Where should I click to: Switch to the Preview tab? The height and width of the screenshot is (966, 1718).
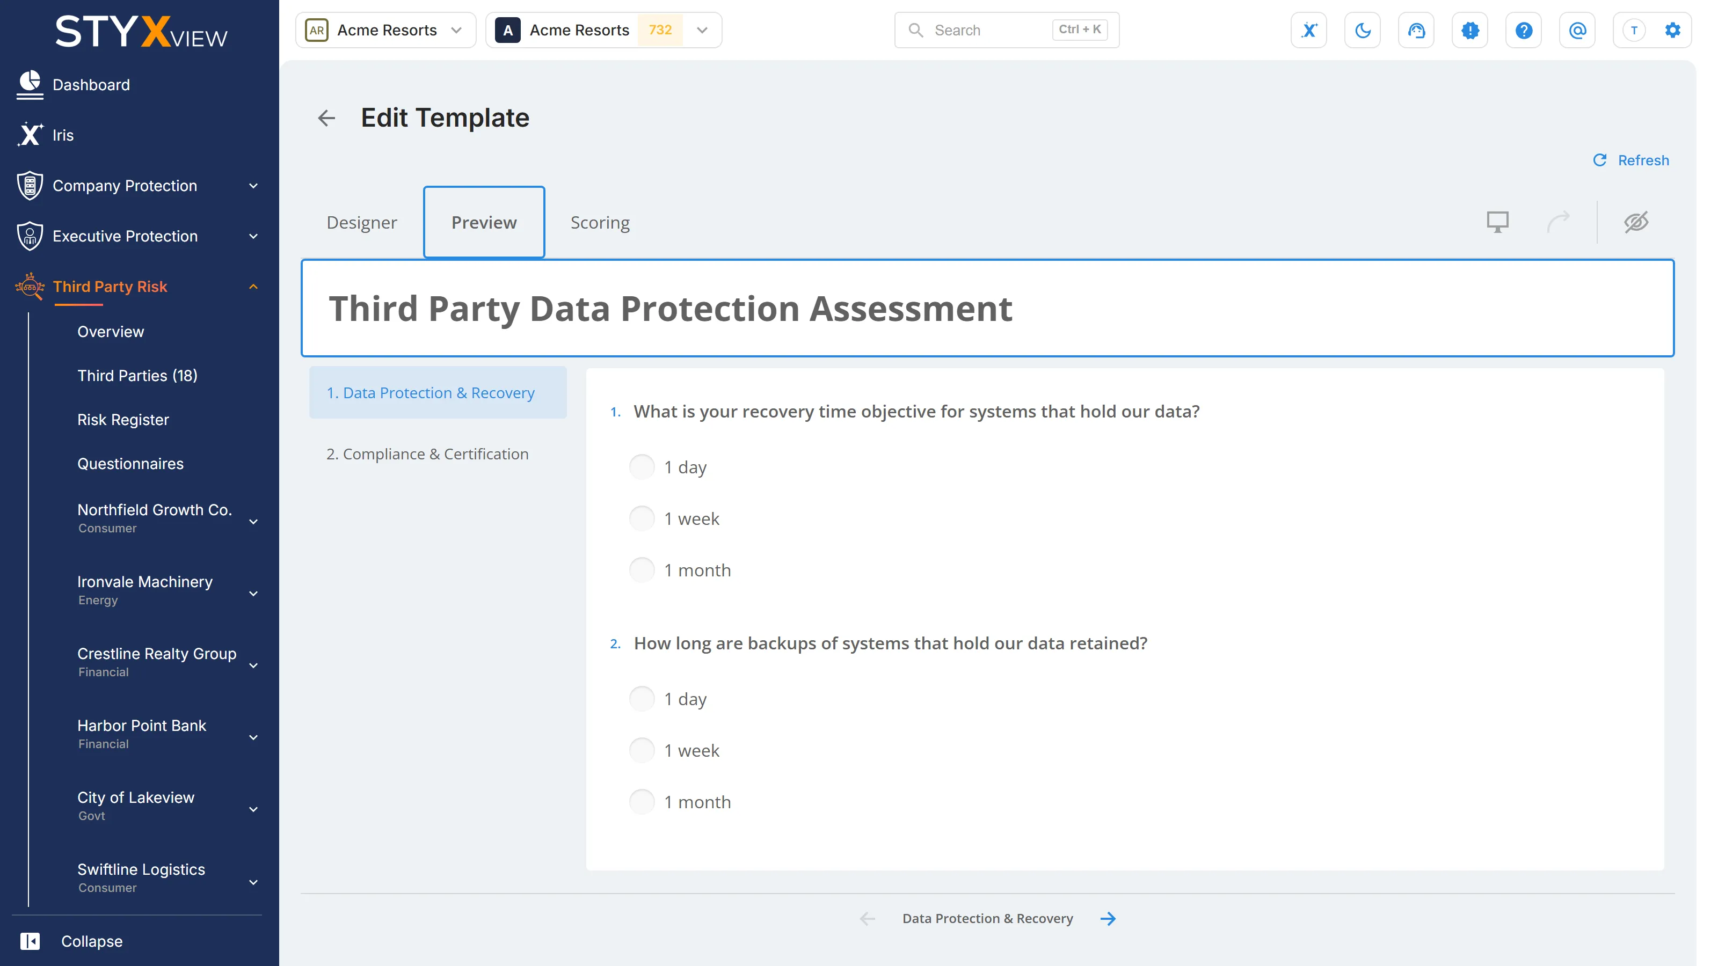click(484, 223)
